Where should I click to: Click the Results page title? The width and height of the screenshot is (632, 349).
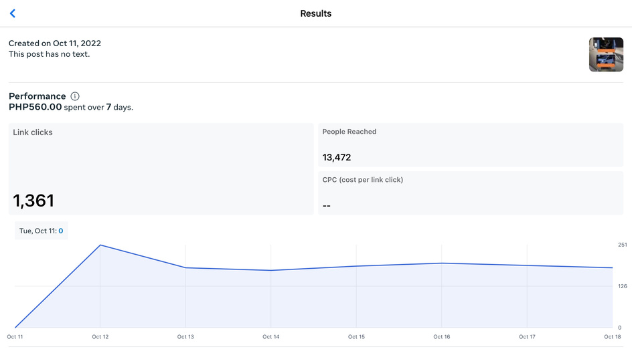point(316,13)
